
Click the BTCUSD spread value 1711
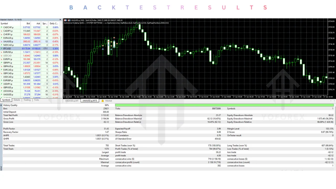coord(45,49)
